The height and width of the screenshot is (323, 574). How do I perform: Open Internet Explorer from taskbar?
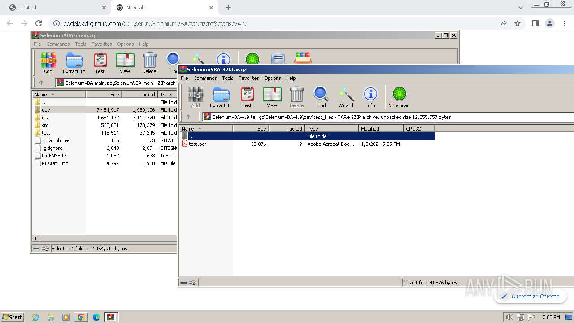pyautogui.click(x=35, y=317)
